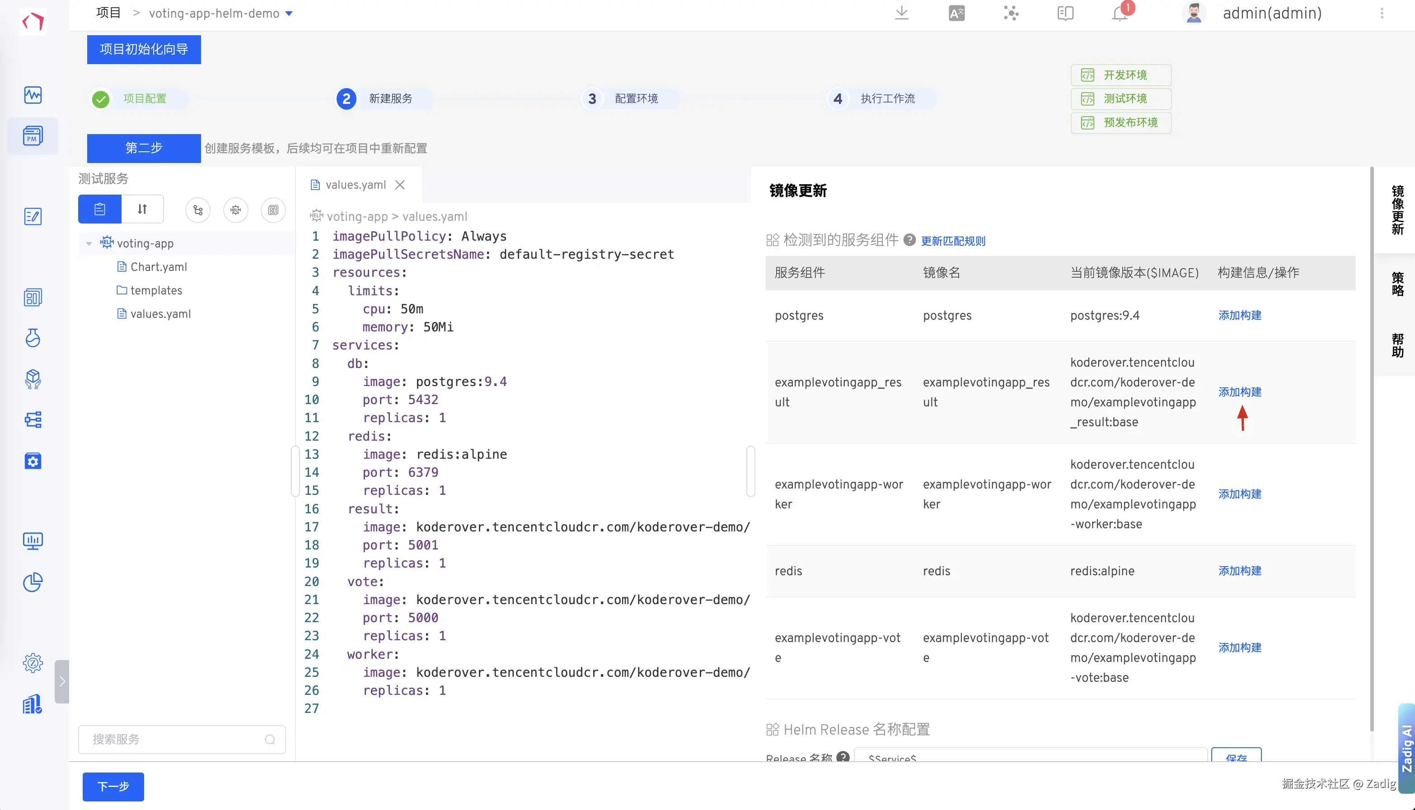Click the 下一步 button

pos(113,786)
